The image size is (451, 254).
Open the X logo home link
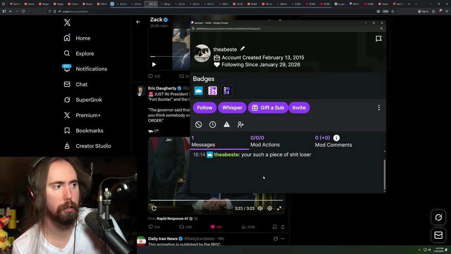point(67,23)
